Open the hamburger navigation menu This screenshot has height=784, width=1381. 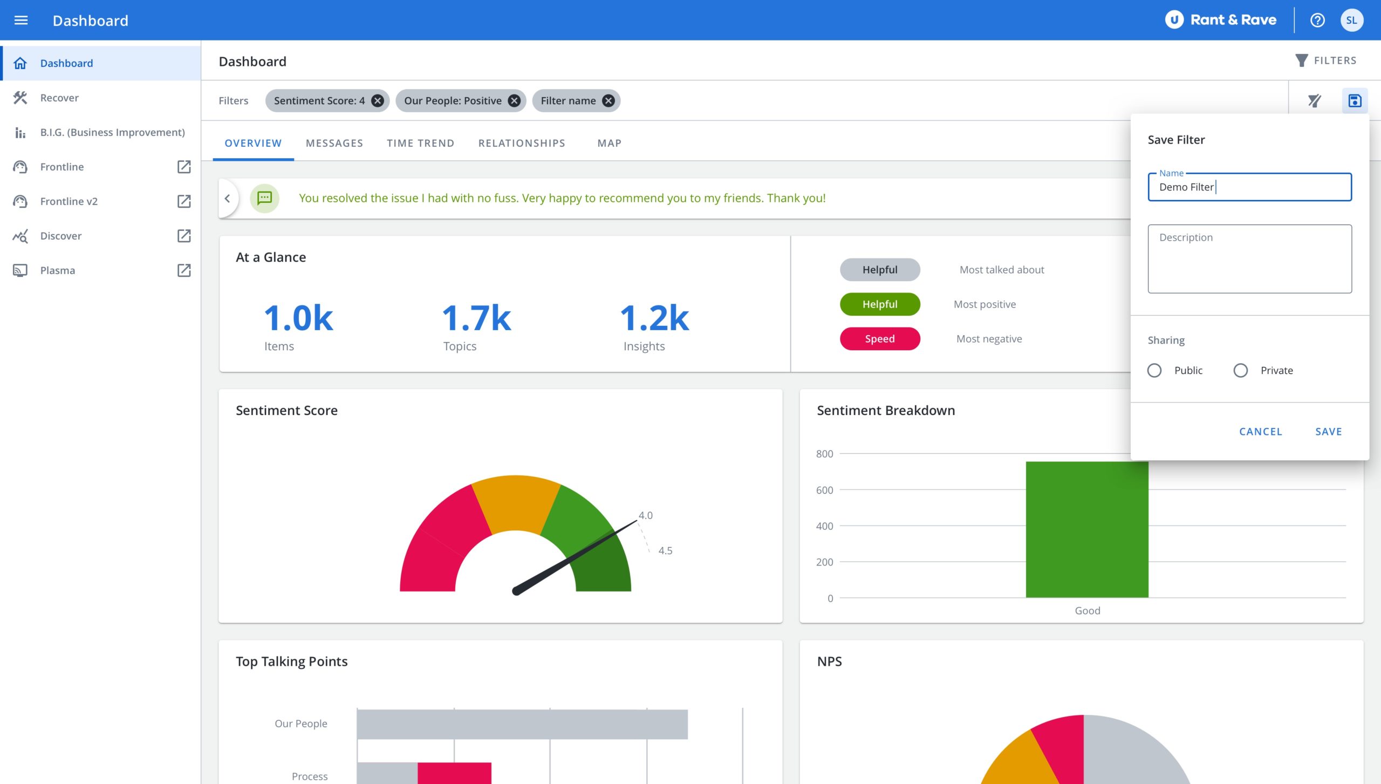(x=20, y=20)
